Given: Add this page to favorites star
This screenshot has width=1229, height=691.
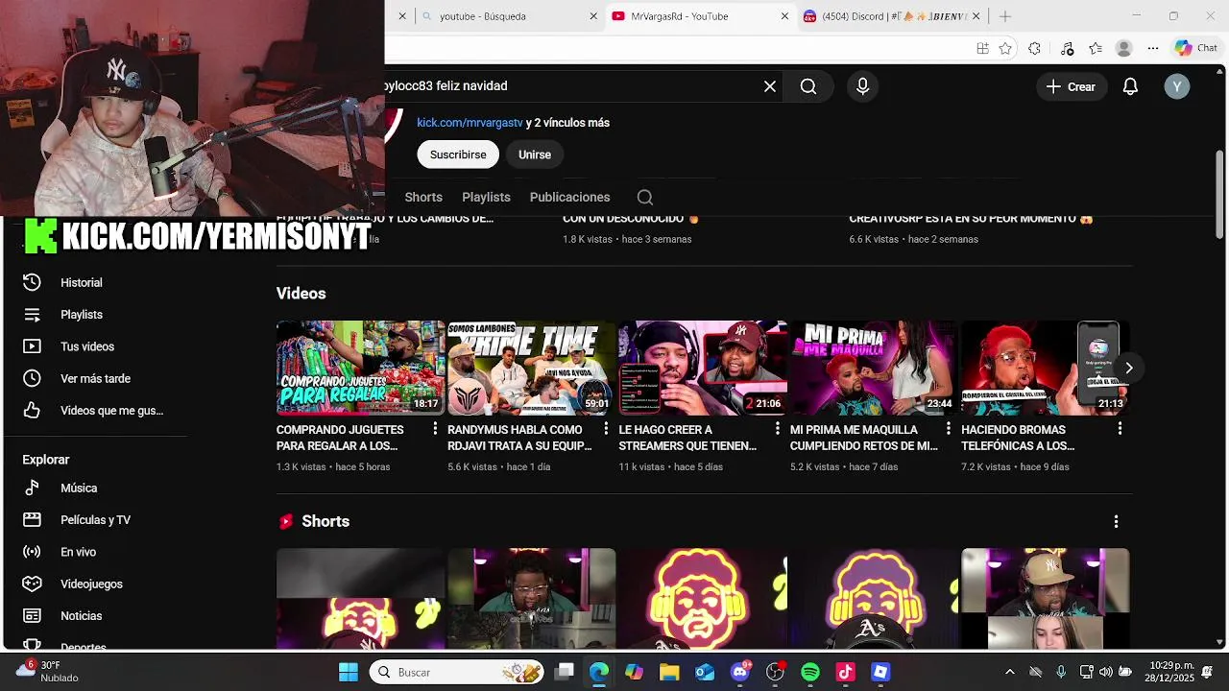Looking at the screenshot, I should (x=1005, y=48).
